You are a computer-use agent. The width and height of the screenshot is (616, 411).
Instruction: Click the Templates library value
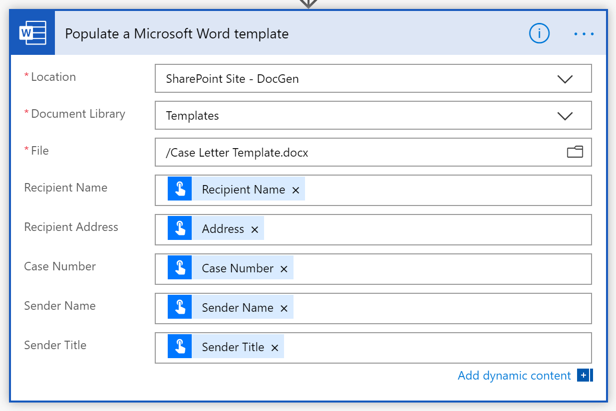coord(192,116)
